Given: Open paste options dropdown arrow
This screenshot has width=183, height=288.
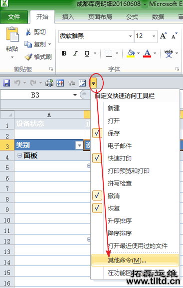Looking at the screenshot, I should (x=12, y=57).
